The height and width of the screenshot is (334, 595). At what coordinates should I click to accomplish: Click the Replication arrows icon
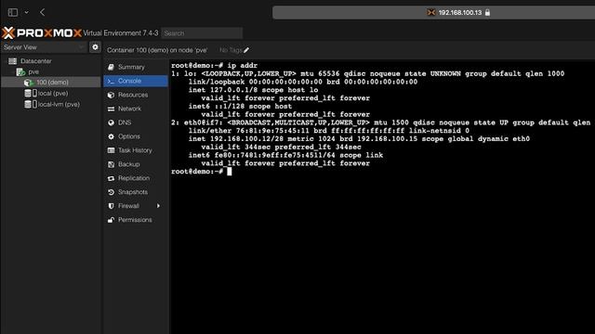point(111,178)
